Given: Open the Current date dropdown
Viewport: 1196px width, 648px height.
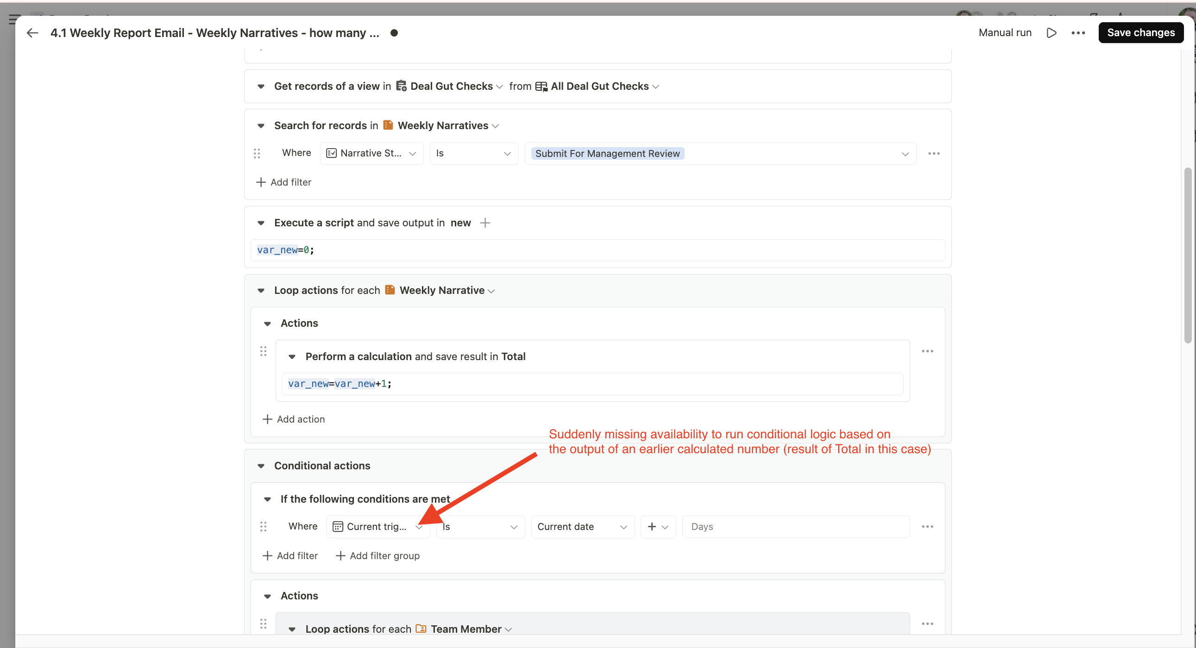Looking at the screenshot, I should click(582, 526).
